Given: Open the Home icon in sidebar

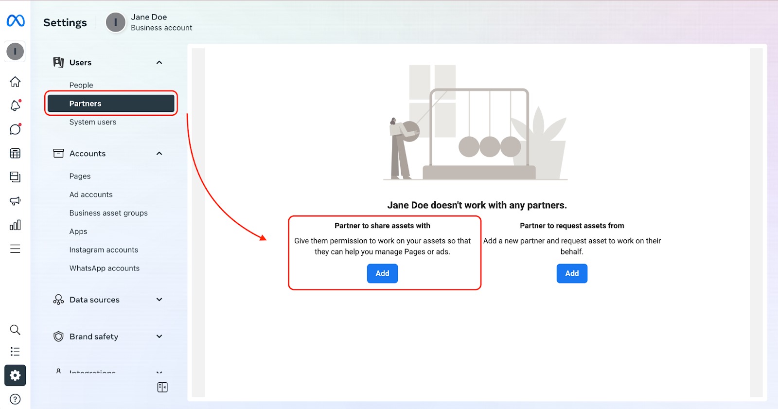Looking at the screenshot, I should click(15, 82).
